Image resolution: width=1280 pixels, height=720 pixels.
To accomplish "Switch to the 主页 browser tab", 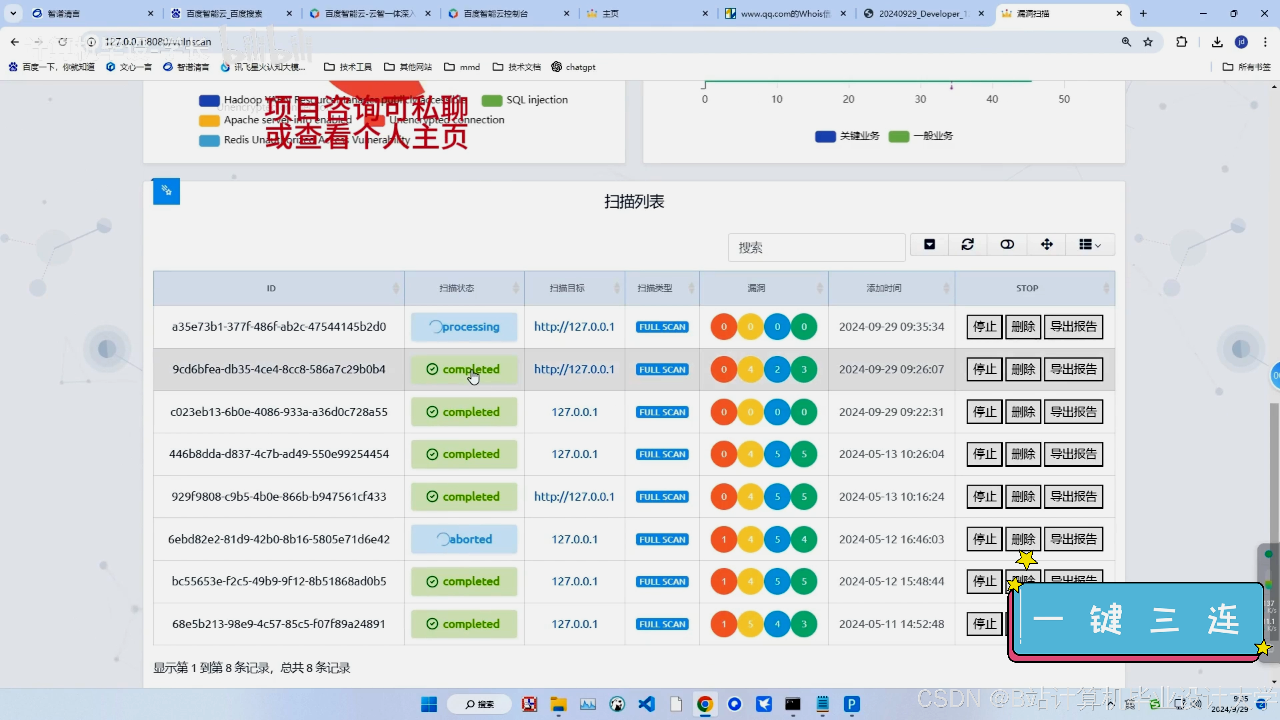I will (610, 13).
